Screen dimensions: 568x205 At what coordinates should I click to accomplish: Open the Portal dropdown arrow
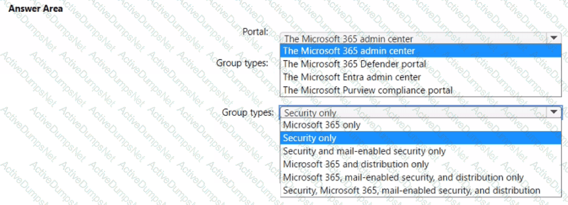pos(553,38)
